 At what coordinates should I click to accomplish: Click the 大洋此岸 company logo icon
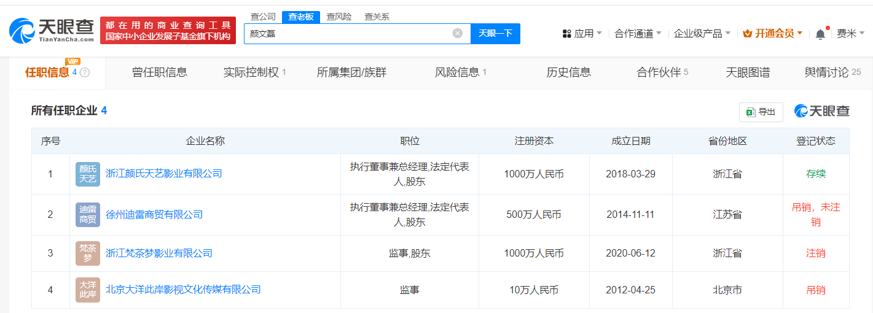tap(88, 290)
